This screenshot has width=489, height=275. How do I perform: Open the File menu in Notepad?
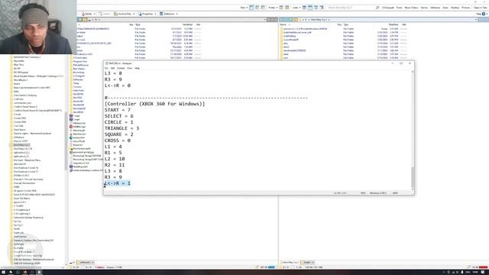tap(106, 68)
